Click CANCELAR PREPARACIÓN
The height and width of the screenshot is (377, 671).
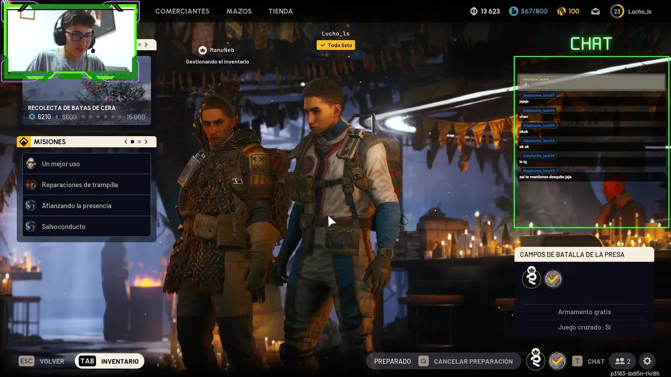473,362
